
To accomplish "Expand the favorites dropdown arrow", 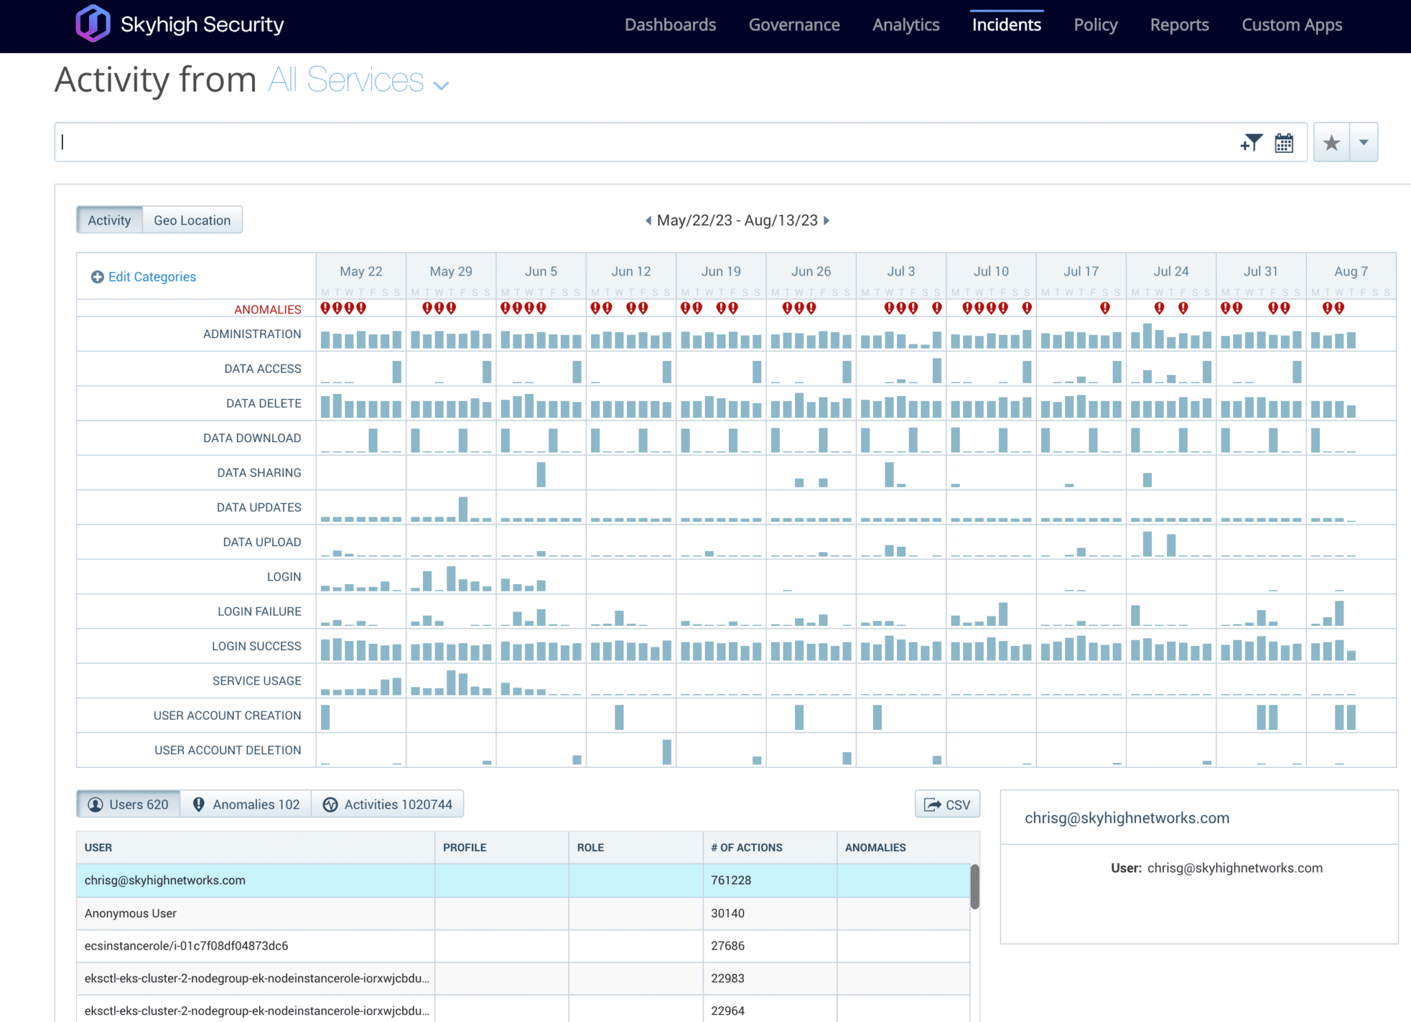I will [x=1362, y=142].
